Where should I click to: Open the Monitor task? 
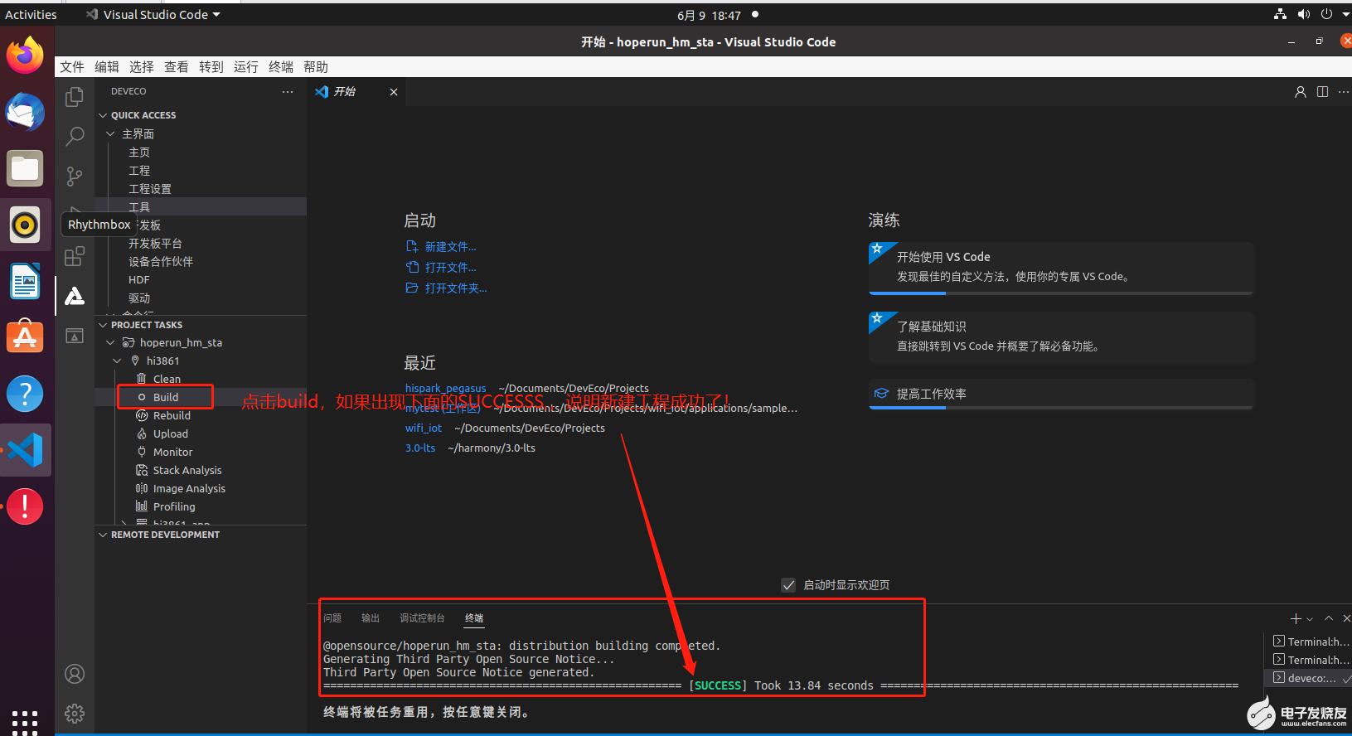tap(172, 452)
